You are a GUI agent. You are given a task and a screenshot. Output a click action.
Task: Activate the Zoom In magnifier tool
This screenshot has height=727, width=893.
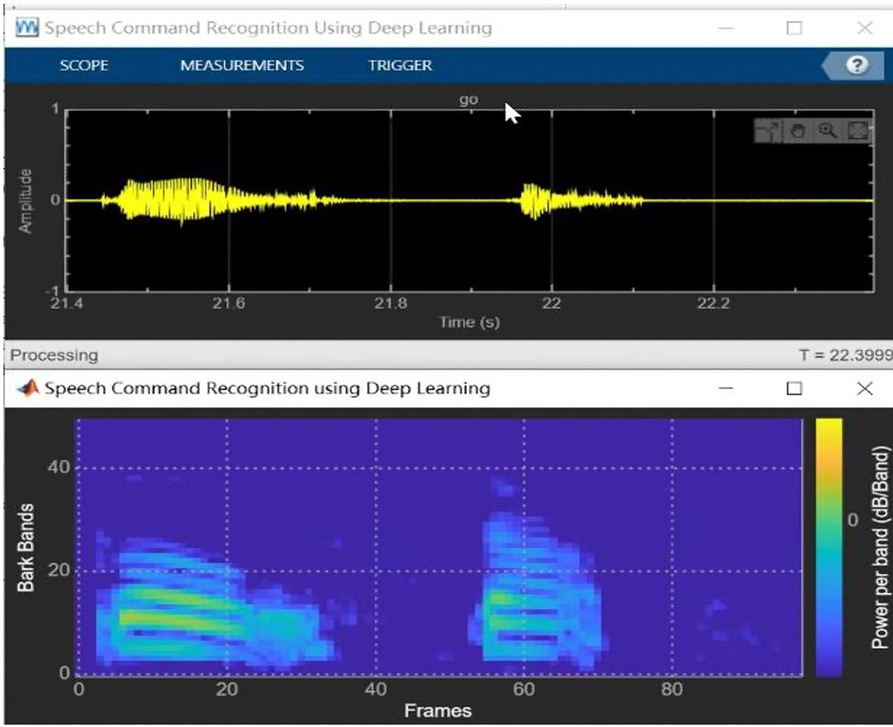click(x=826, y=130)
